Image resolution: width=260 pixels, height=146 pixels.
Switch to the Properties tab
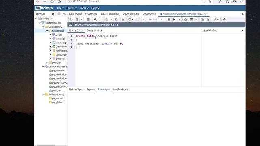pos(91,13)
